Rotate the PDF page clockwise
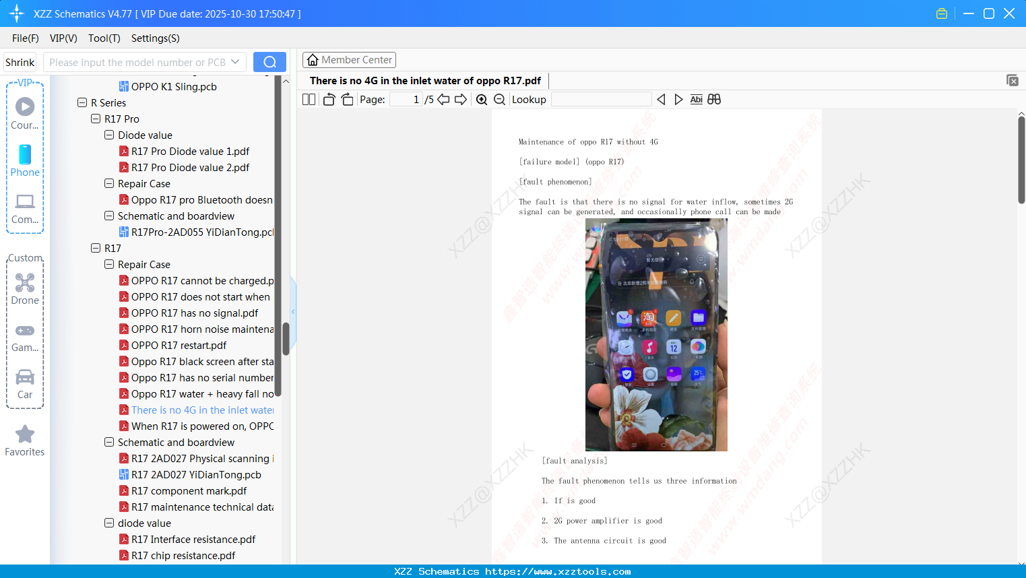1026x578 pixels. pos(346,98)
